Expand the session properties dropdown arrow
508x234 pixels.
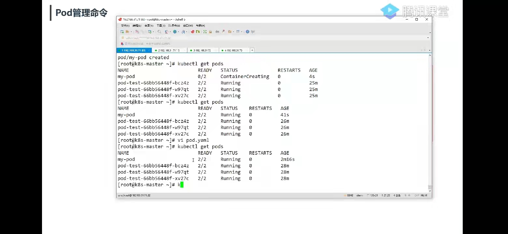153,32
